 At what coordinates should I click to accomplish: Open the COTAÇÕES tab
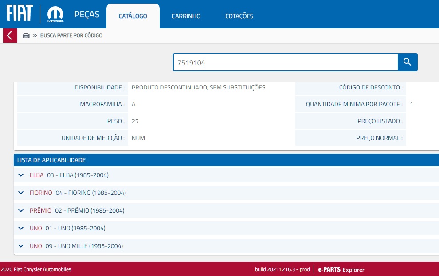click(239, 16)
